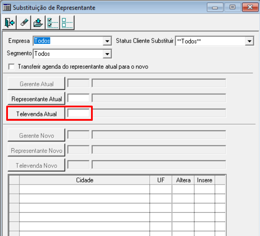The width and height of the screenshot is (260, 236).
Task: Click first empty Cidade grid cell
Action: pyautogui.click(x=84, y=189)
